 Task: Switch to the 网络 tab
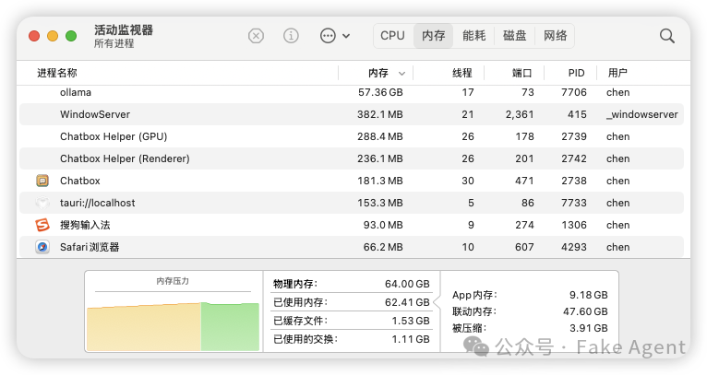(555, 36)
